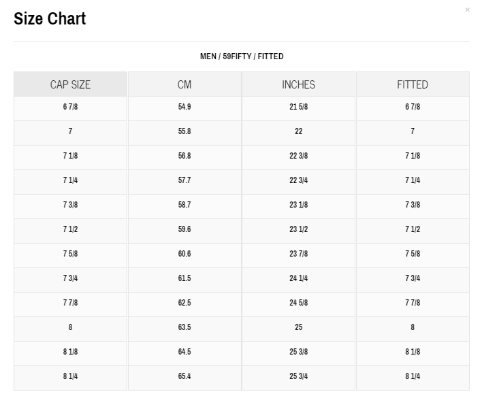The image size is (482, 394).
Task: Click the 21 5/8 inches cell
Action: 298,107
